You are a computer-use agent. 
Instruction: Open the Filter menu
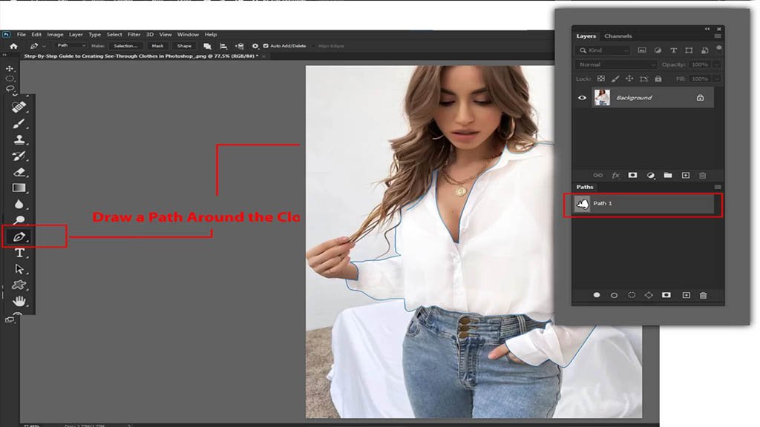coord(134,34)
